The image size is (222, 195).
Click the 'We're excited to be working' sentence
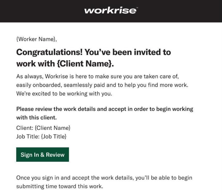(x=64, y=94)
